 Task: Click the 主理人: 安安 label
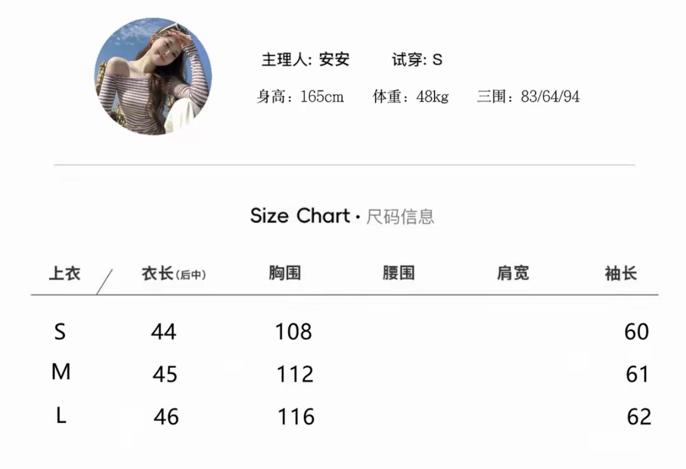click(305, 60)
